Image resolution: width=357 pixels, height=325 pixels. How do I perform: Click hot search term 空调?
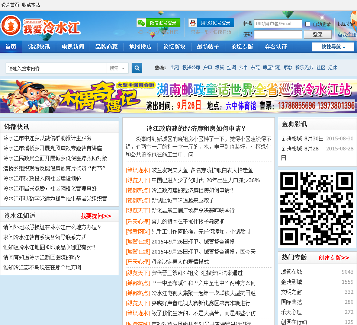231,67
